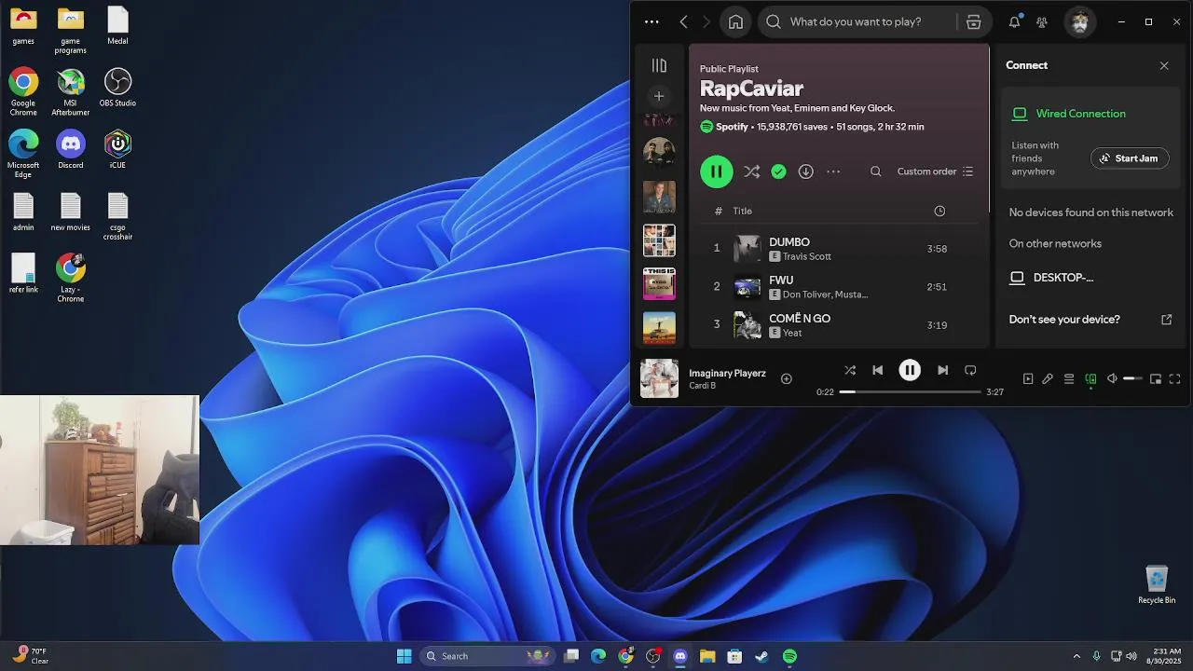Add Imaginary Playerz to Liked Songs
Viewport: 1193px width, 671px height.
pyautogui.click(x=786, y=378)
